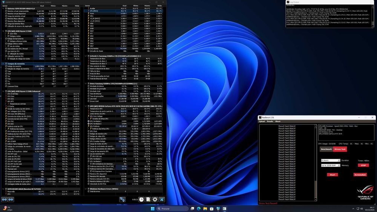The image size is (377, 212).
Task: Open File Explorer from the taskbar
Action: 205,209
